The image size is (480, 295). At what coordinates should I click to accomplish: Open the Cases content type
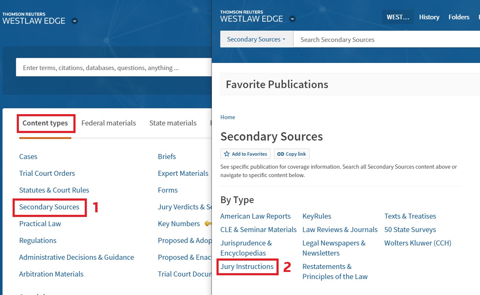click(28, 157)
